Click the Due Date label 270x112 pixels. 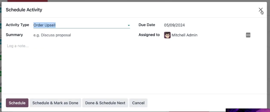point(147,25)
